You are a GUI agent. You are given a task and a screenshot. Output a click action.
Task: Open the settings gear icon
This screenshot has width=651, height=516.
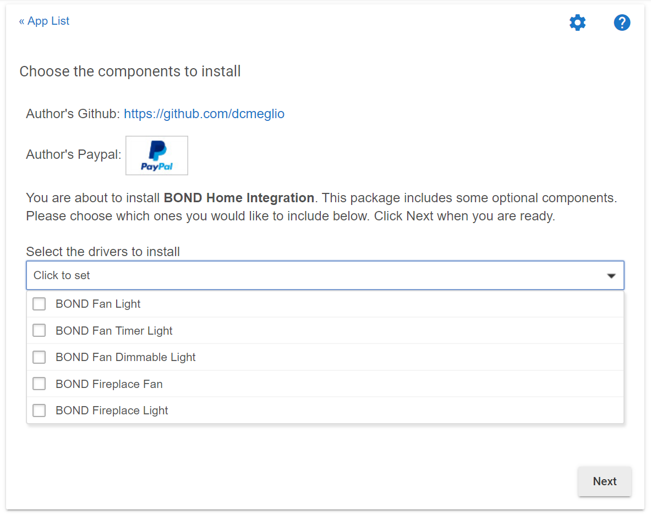tap(577, 23)
